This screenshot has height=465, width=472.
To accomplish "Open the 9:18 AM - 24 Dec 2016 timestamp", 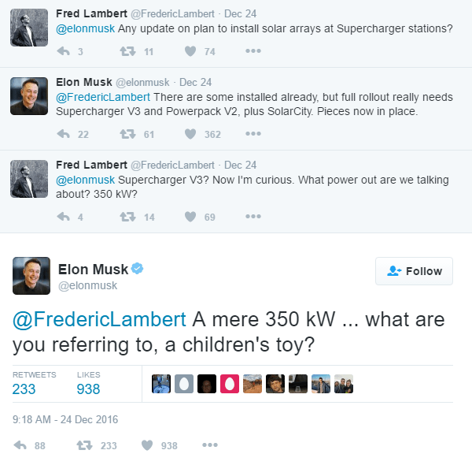I will click(x=65, y=419).
